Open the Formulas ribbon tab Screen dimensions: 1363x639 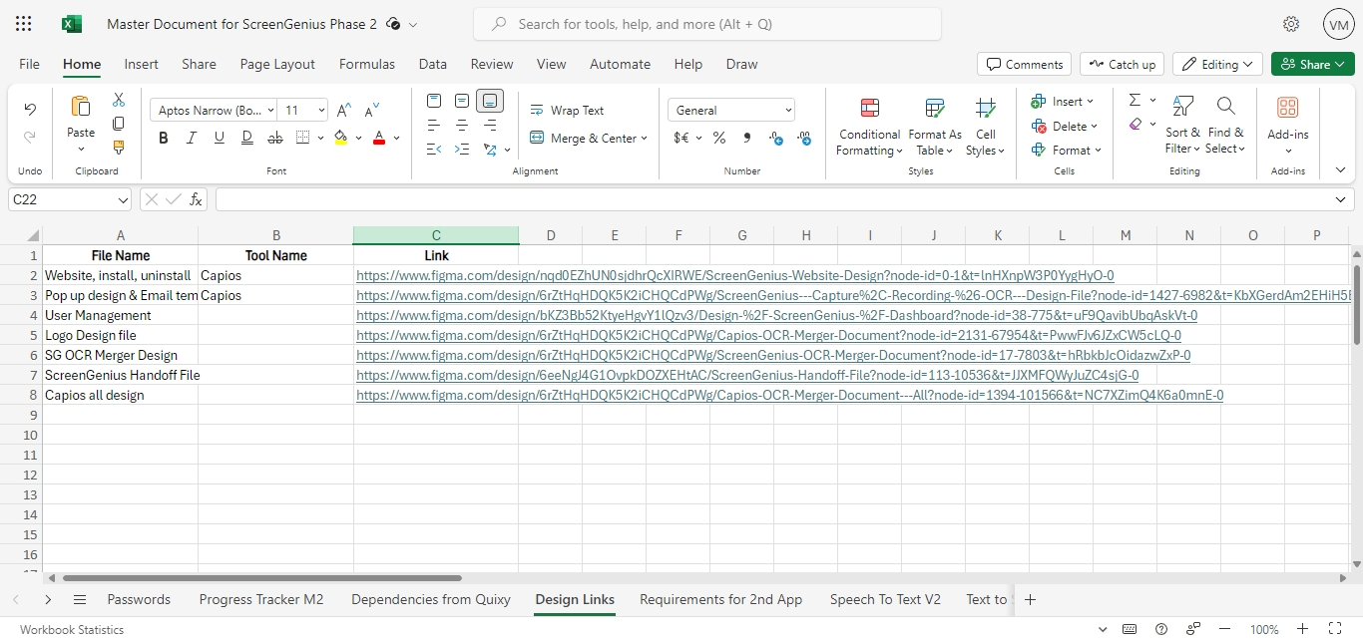[367, 64]
